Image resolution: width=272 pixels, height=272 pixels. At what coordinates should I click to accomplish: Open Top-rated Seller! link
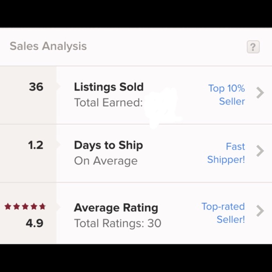coord(223,213)
